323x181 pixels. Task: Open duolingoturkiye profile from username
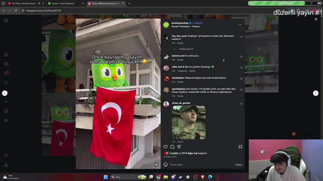[180, 23]
